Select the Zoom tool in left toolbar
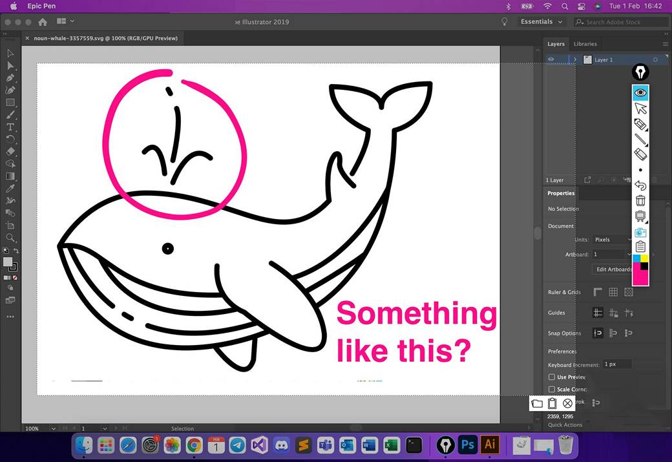The height and width of the screenshot is (462, 672). 10,238
